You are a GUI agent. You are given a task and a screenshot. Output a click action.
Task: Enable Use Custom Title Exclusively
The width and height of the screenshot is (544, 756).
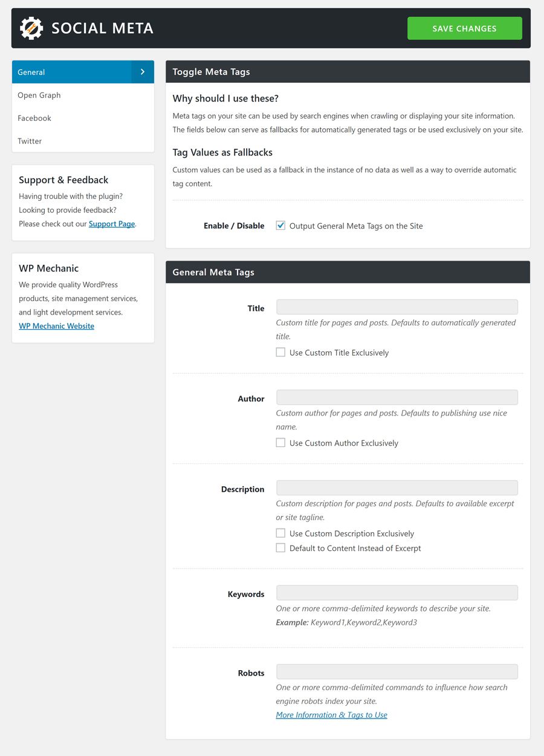(x=280, y=353)
